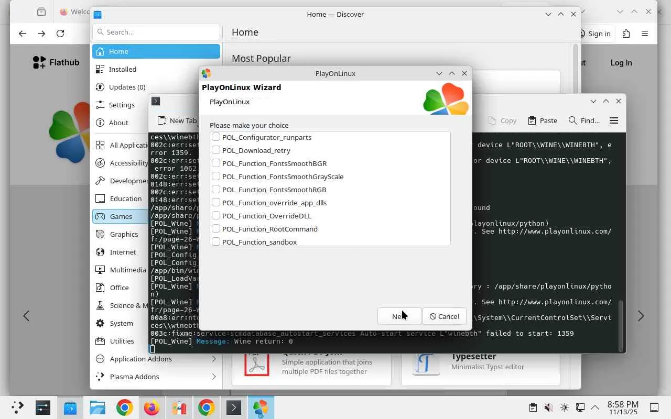Click Paste in the Konsole toolbar
The image size is (671, 419).
[543, 120]
